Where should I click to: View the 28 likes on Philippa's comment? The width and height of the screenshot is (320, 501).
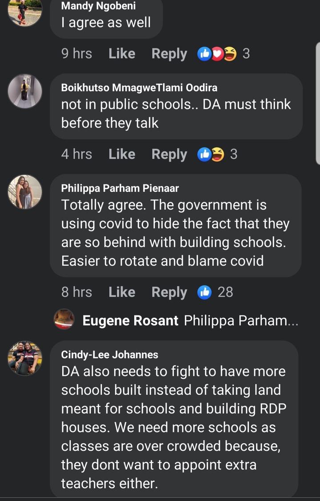[x=215, y=292]
